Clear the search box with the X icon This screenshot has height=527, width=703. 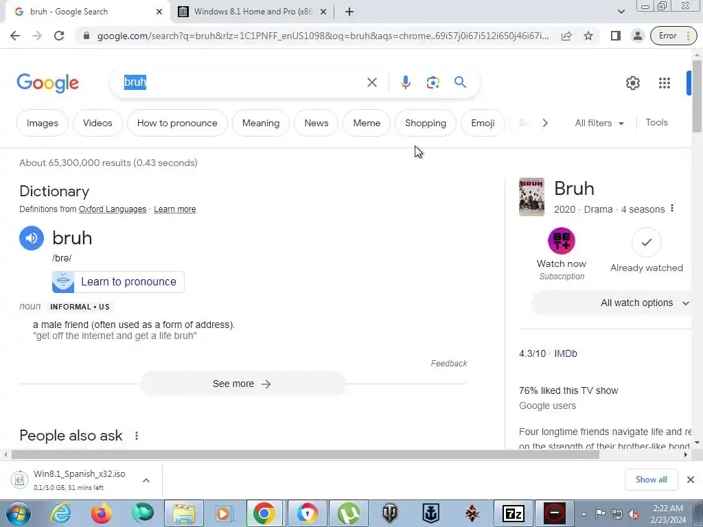pyautogui.click(x=371, y=82)
